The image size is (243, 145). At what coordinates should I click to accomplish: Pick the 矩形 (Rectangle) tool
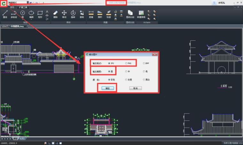[x=40, y=14]
